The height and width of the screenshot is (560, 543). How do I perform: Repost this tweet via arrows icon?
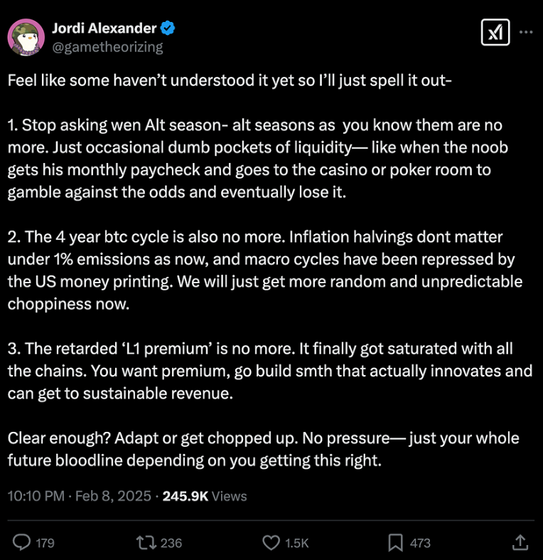click(x=147, y=542)
